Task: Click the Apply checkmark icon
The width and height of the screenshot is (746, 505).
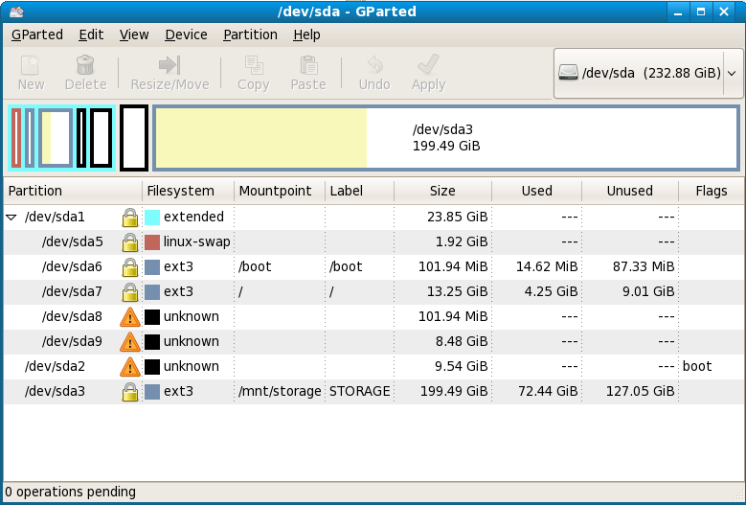Action: click(x=428, y=65)
